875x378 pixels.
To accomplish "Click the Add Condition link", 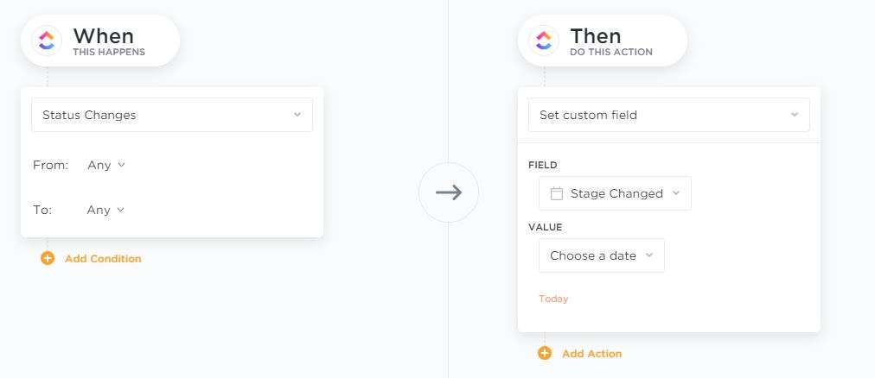I will click(103, 258).
